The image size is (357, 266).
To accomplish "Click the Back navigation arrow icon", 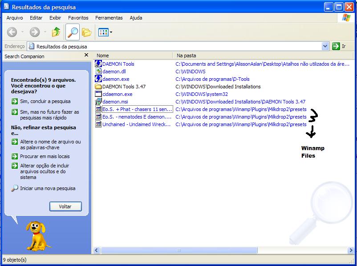I will pyautogui.click(x=12, y=32).
